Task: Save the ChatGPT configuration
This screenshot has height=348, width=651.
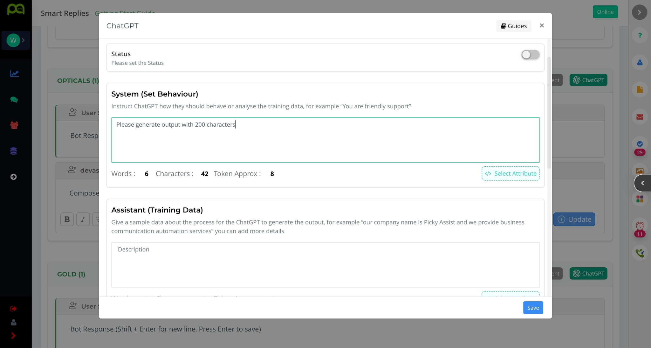Action: (x=533, y=307)
